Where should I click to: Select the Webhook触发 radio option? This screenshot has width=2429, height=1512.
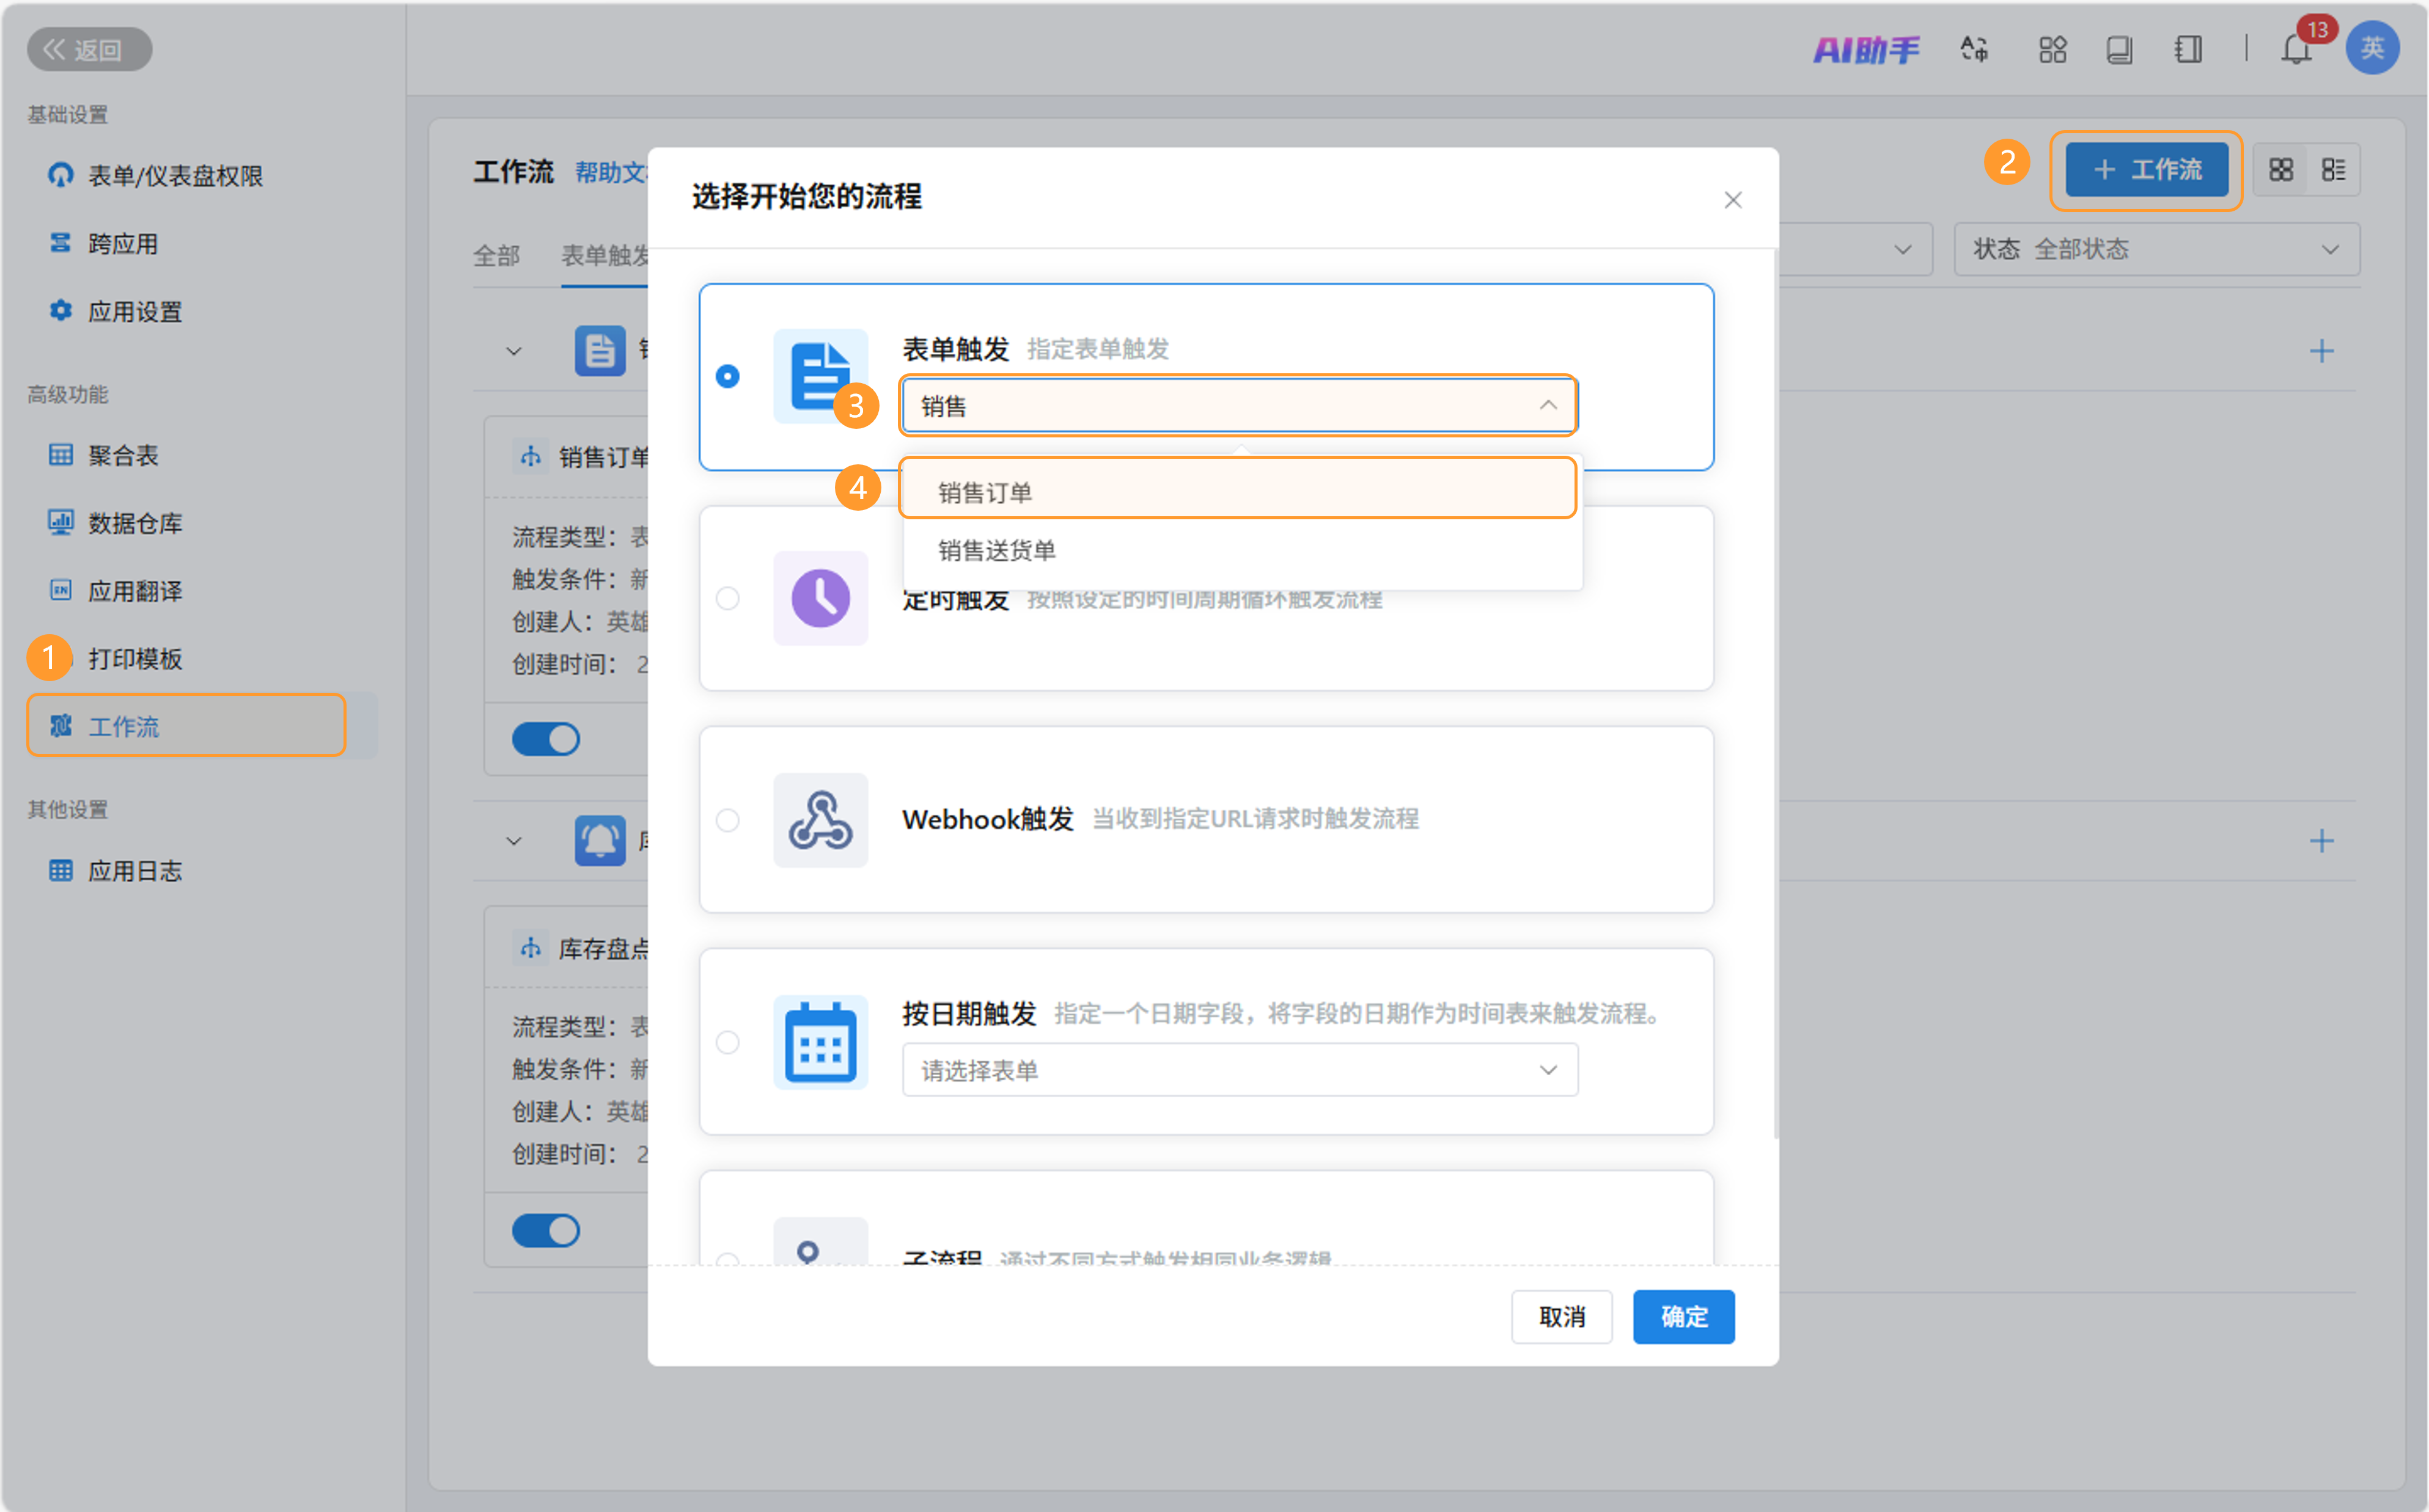(727, 820)
